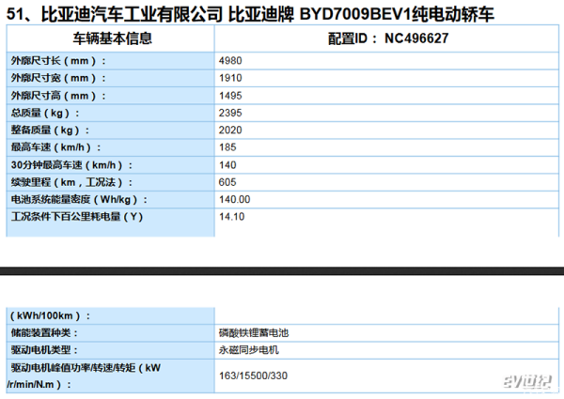The width and height of the screenshot is (564, 399).
Task: Click the 驱动电机类型 row label
Action: pyautogui.click(x=45, y=350)
